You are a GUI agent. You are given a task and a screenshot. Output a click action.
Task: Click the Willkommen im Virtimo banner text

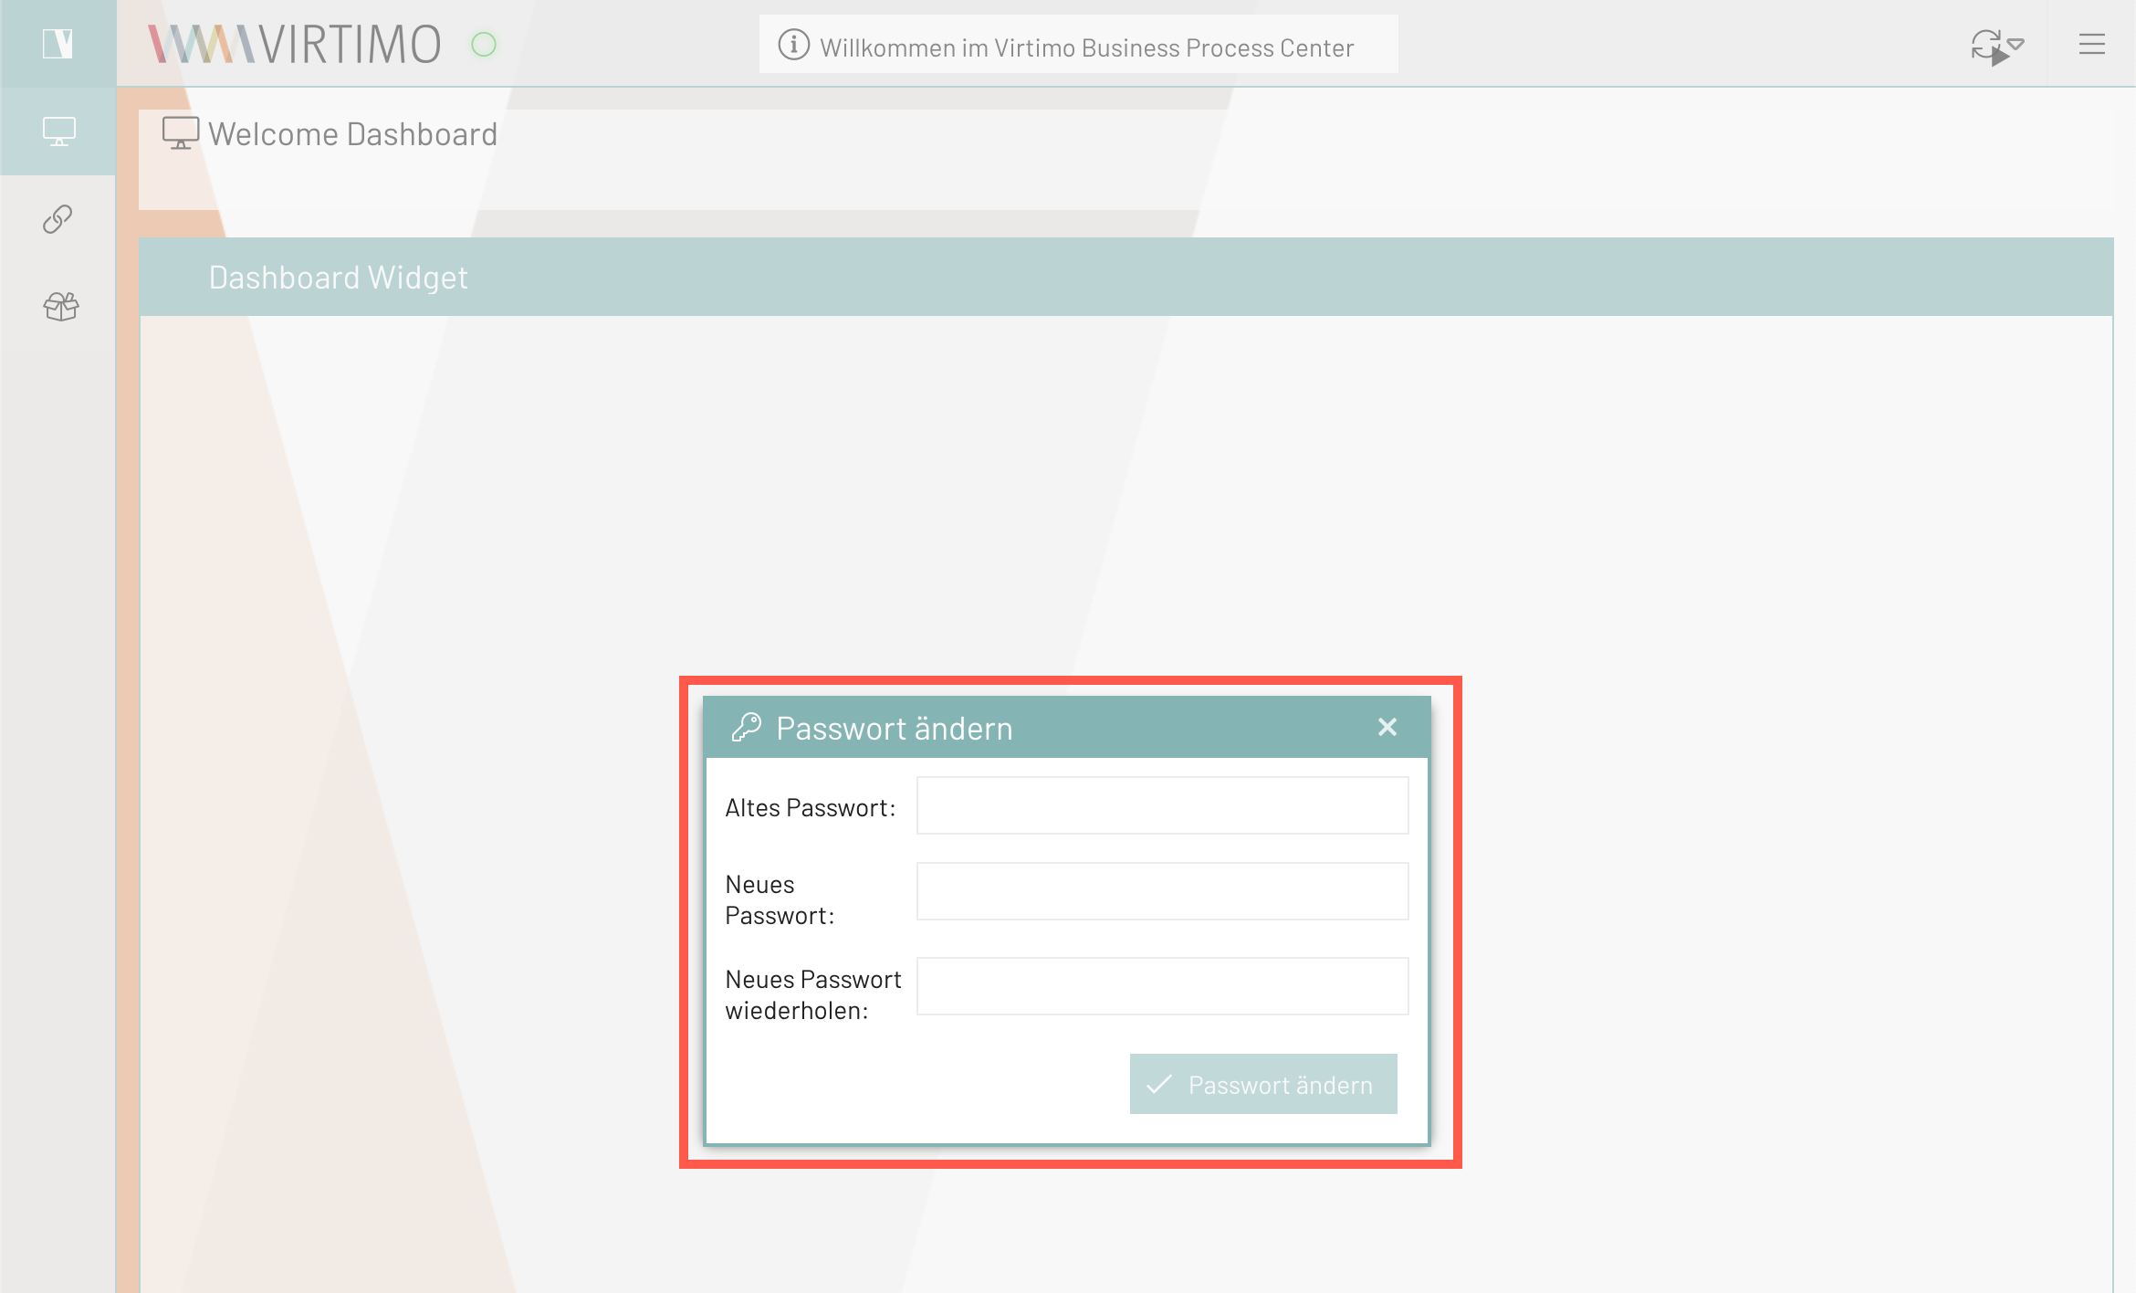(x=1086, y=47)
